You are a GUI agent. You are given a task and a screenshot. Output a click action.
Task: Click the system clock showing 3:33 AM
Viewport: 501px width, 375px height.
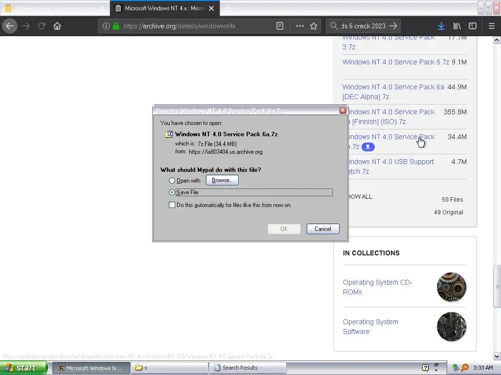pos(483,368)
